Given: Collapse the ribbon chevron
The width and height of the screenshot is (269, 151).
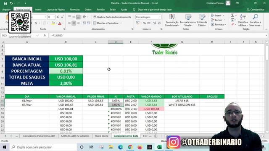Looking at the screenshot, I should (266, 29).
